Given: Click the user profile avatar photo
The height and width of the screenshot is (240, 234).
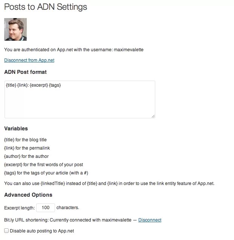Looking at the screenshot, I should click(x=15, y=29).
